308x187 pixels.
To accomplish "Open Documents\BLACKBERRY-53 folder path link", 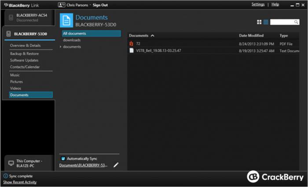I will pos(83,165).
